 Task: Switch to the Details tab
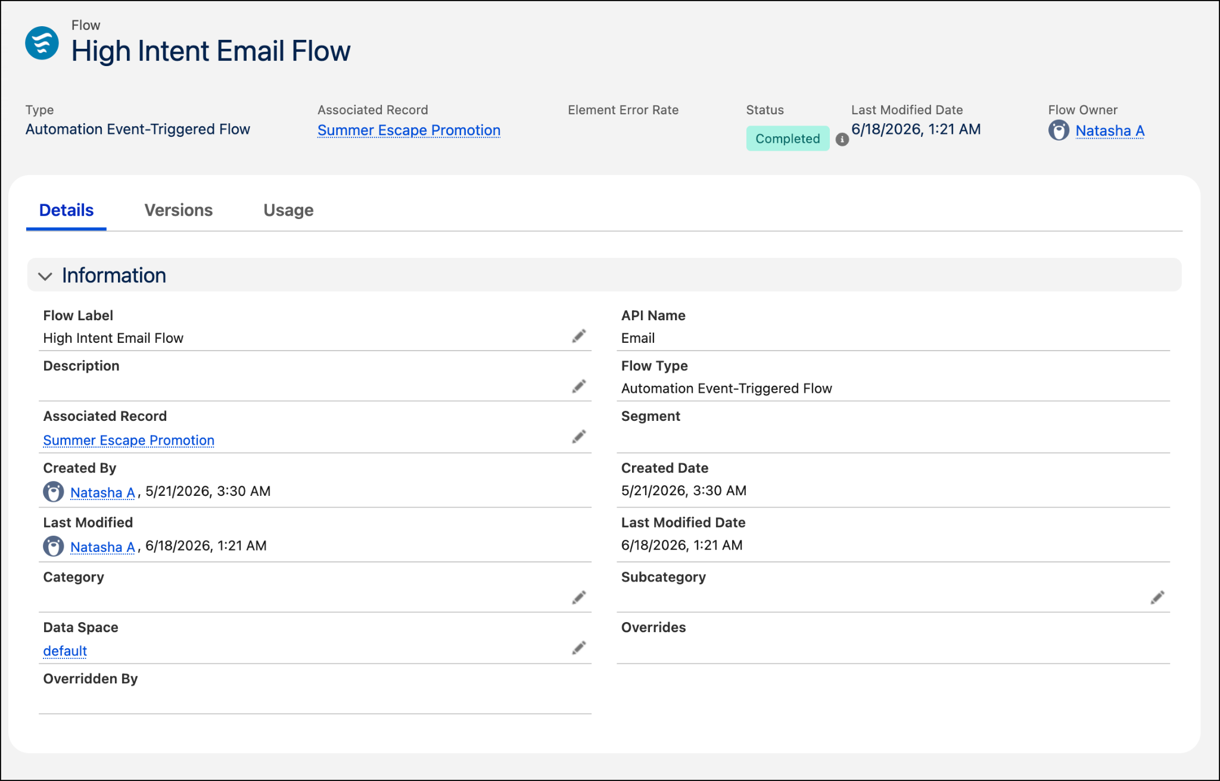click(x=66, y=210)
